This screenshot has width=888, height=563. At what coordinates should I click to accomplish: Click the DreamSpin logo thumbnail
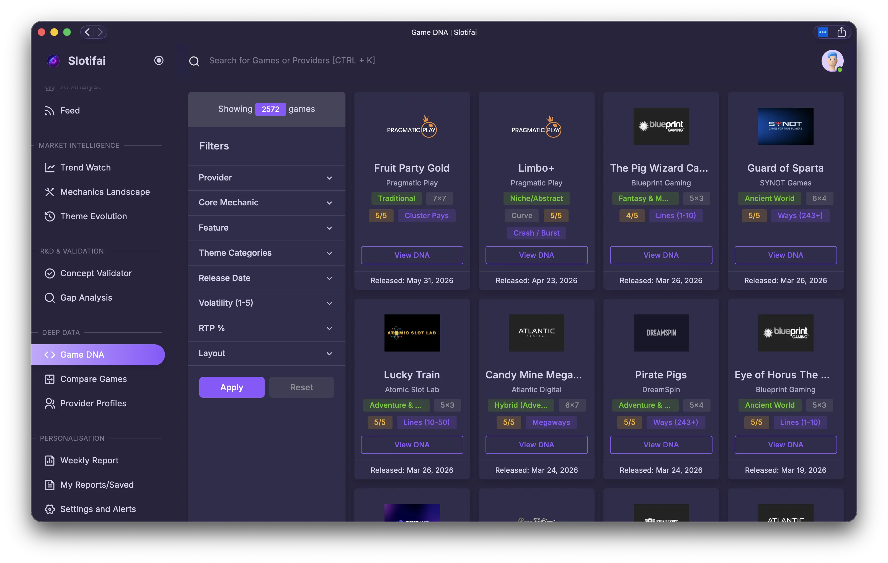661,333
